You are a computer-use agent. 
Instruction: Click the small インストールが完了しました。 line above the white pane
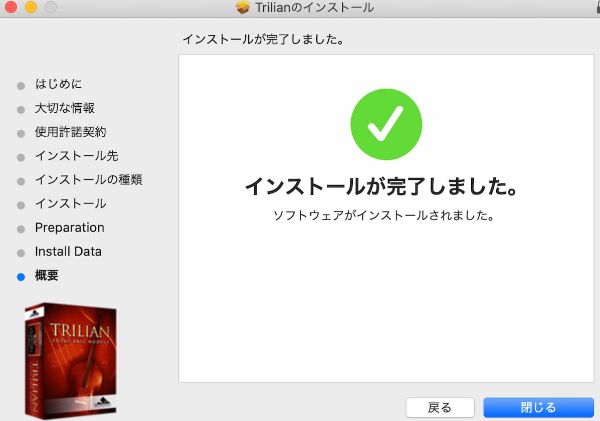tap(263, 39)
